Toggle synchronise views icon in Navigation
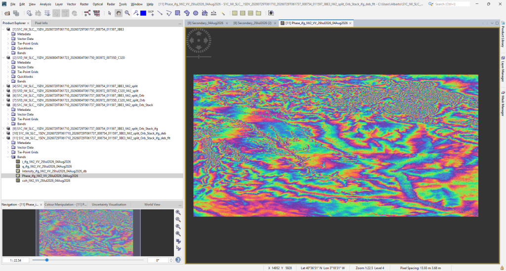This screenshot has width=506, height=271. coord(178,241)
